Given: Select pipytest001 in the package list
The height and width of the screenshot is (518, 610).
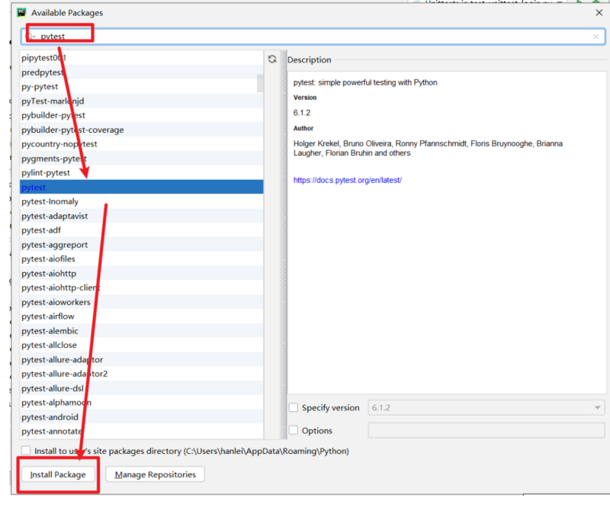Looking at the screenshot, I should [142, 58].
